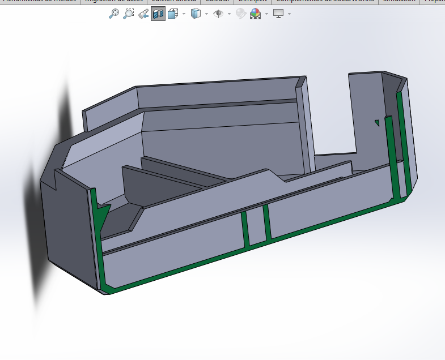Go back to the Previous View

143,14
